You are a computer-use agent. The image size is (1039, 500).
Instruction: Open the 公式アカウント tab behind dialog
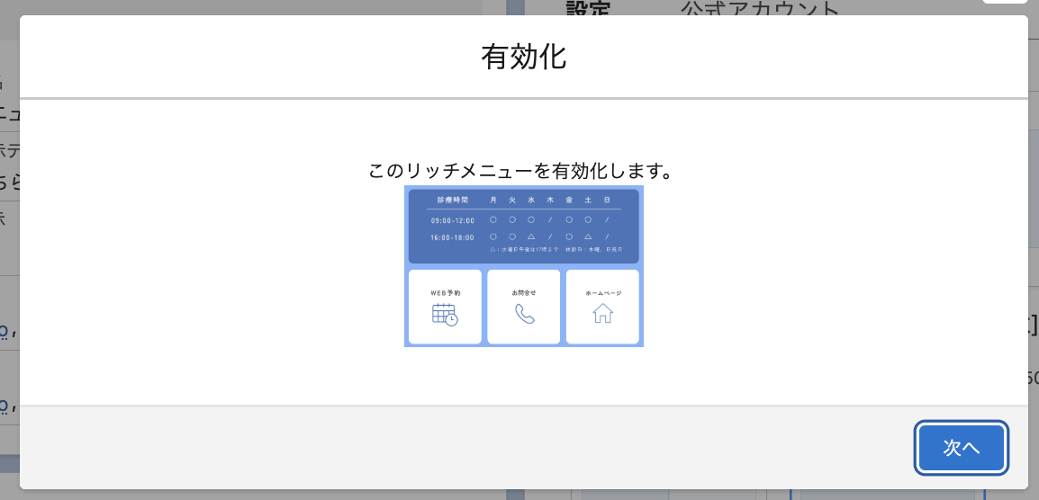point(759,10)
